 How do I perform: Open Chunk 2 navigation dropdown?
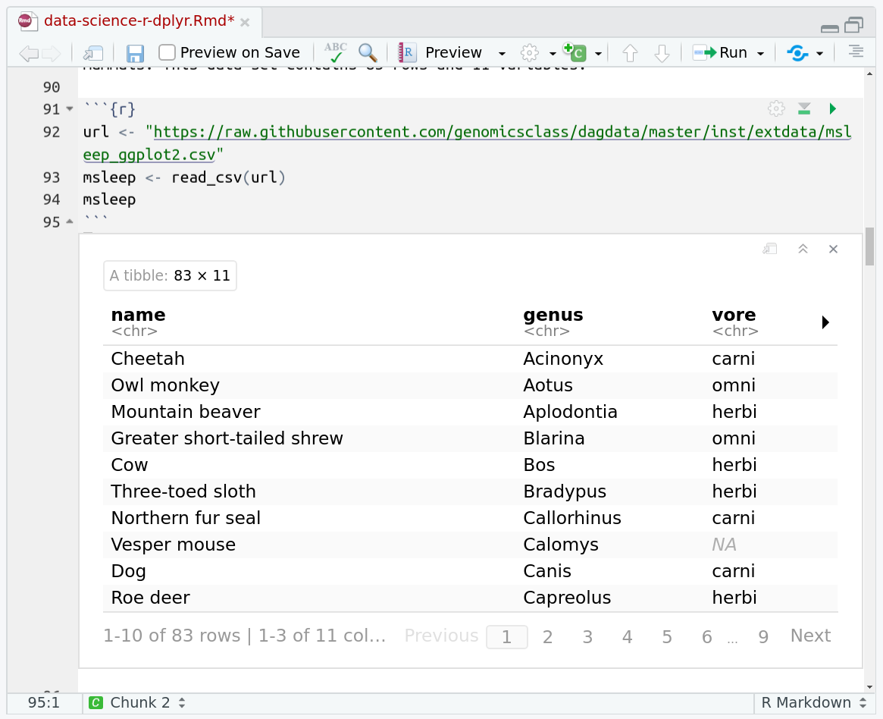click(137, 702)
